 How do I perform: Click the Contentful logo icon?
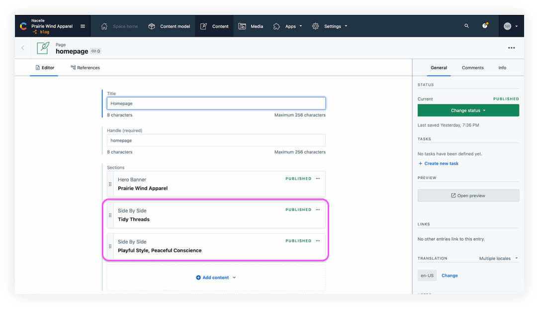[x=23, y=26]
